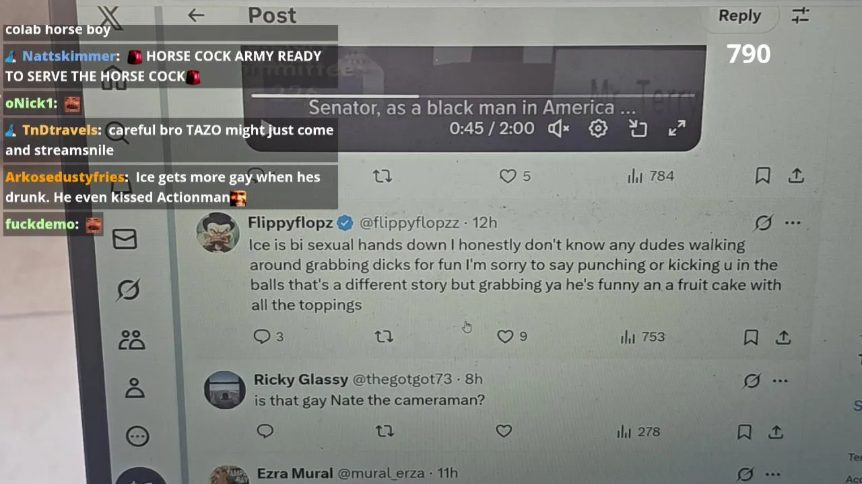The image size is (862, 484).
Task: Open Grok icon on Flippyflopz's reply
Action: (763, 223)
